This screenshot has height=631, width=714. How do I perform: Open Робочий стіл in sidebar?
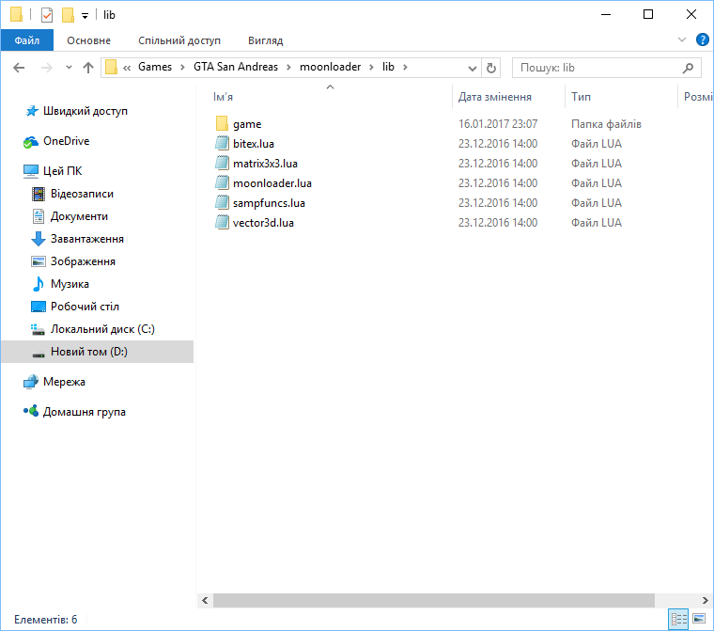[x=85, y=307]
